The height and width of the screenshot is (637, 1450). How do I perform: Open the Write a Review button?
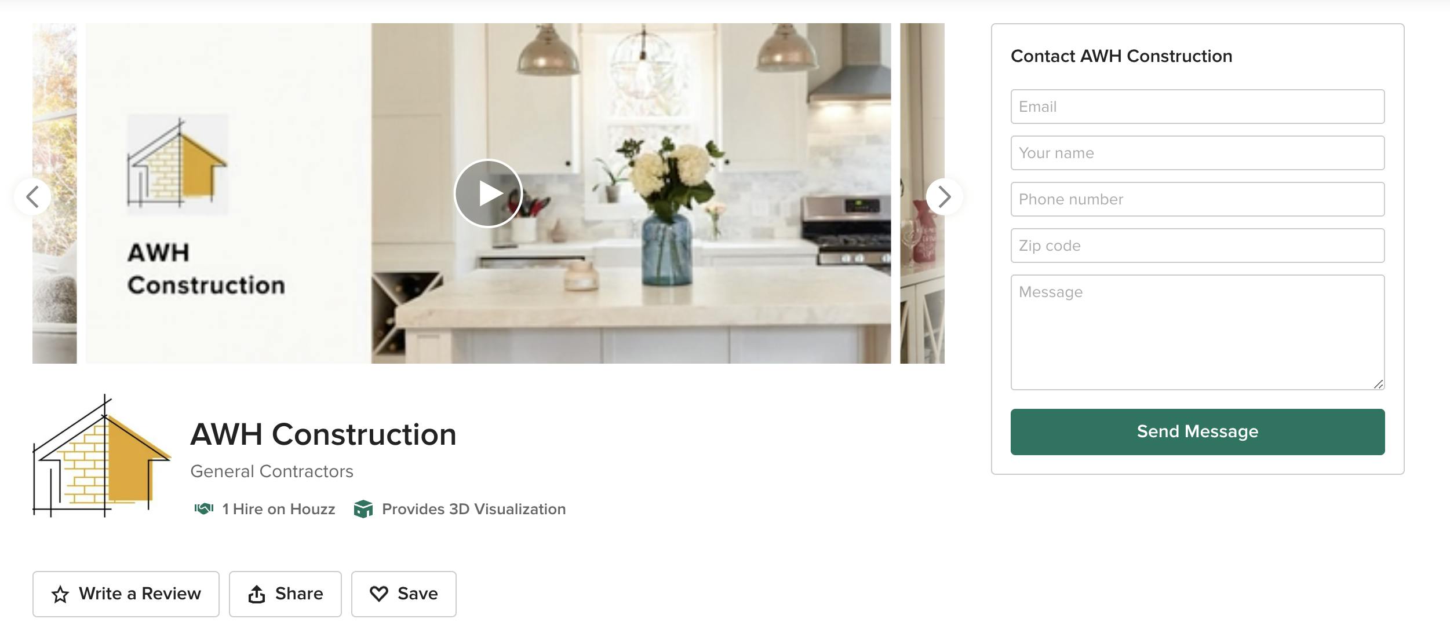tap(126, 594)
